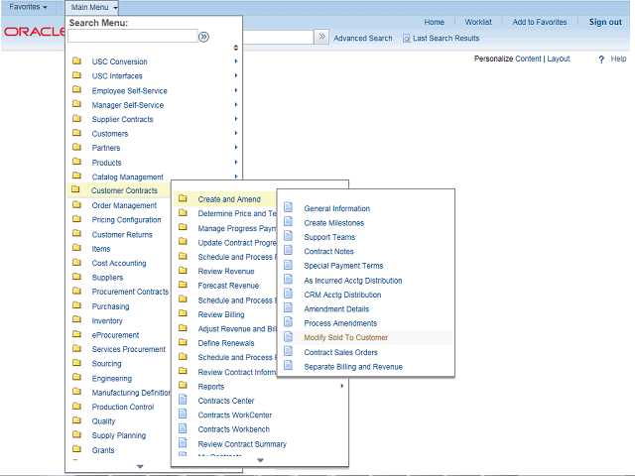Click the document icon beside Process Amendments
The height and width of the screenshot is (476, 635).
coord(289,323)
